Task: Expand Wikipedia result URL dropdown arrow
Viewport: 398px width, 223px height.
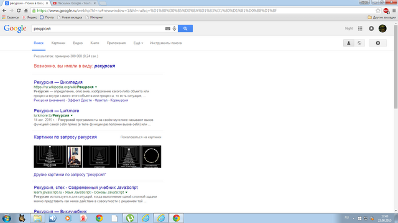Action: 96,87
